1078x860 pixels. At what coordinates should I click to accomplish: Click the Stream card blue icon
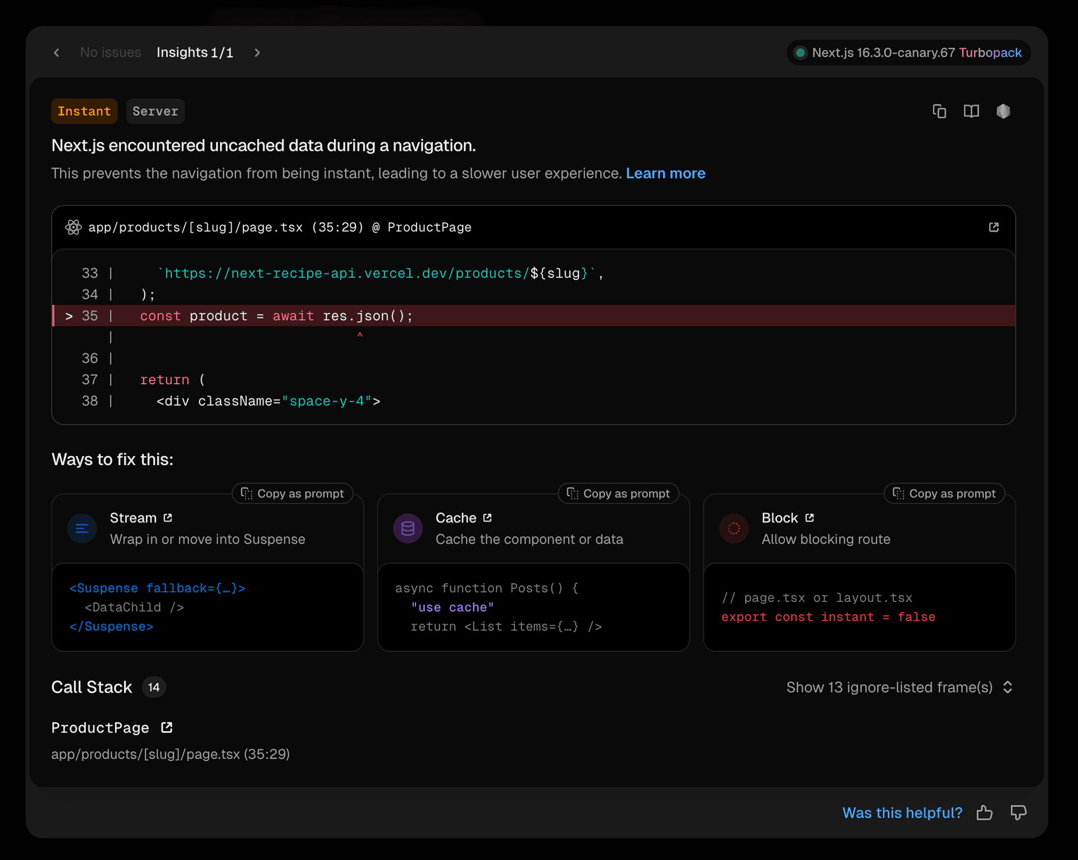point(82,528)
